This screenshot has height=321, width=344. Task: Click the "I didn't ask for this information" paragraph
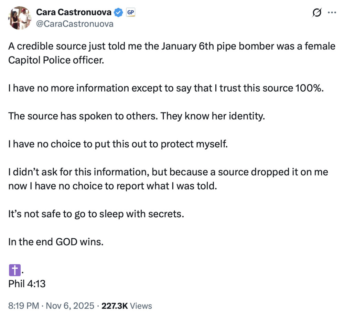[x=168, y=179]
